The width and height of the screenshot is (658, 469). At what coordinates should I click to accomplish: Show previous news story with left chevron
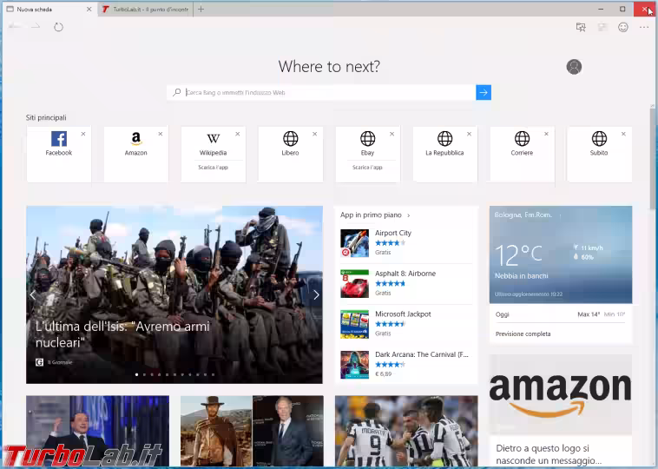tap(33, 294)
